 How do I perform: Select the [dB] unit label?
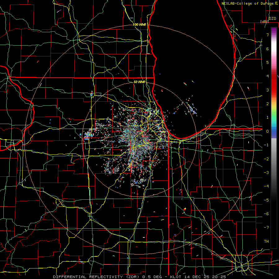click(x=264, y=21)
